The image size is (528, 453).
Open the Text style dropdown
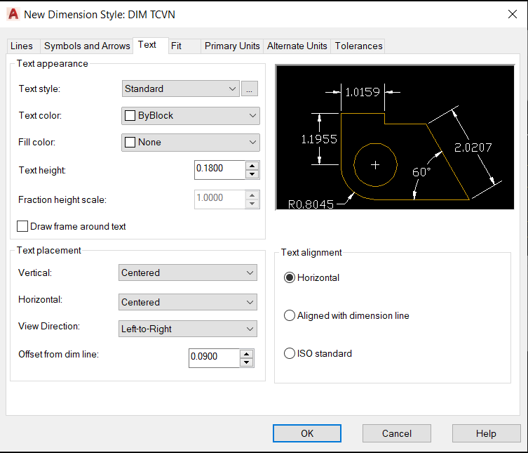point(181,88)
